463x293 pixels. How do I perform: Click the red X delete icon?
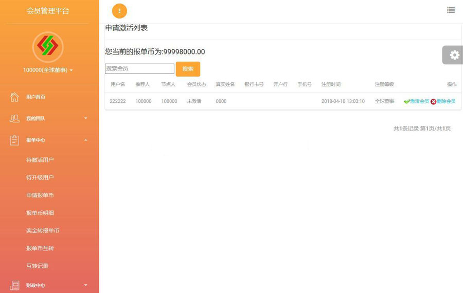coord(433,101)
